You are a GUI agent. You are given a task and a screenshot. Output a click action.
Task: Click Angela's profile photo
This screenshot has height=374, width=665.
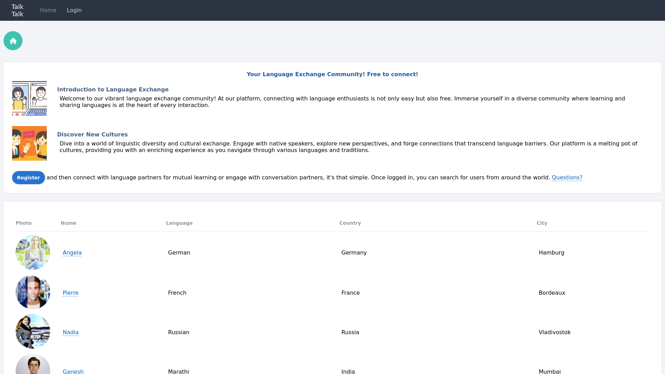[x=33, y=252]
